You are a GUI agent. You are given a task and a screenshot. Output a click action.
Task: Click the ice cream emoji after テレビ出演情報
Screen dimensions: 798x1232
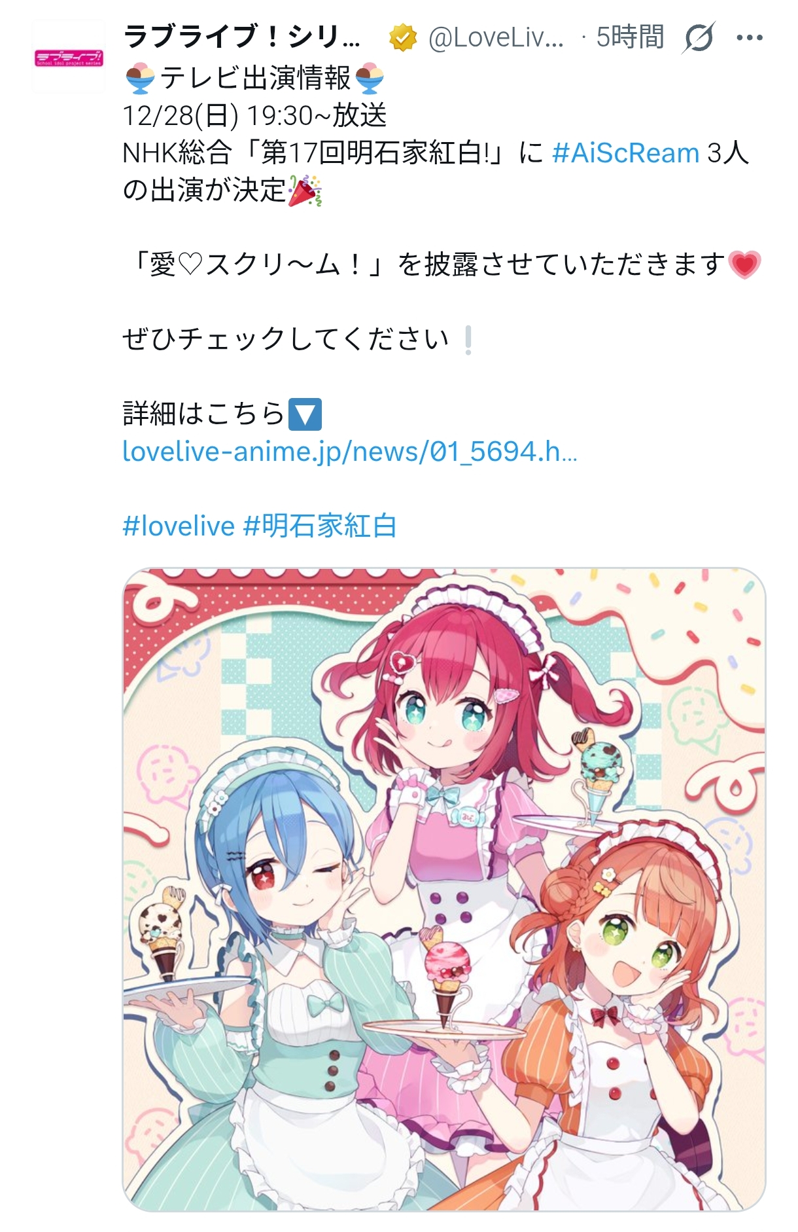click(369, 79)
